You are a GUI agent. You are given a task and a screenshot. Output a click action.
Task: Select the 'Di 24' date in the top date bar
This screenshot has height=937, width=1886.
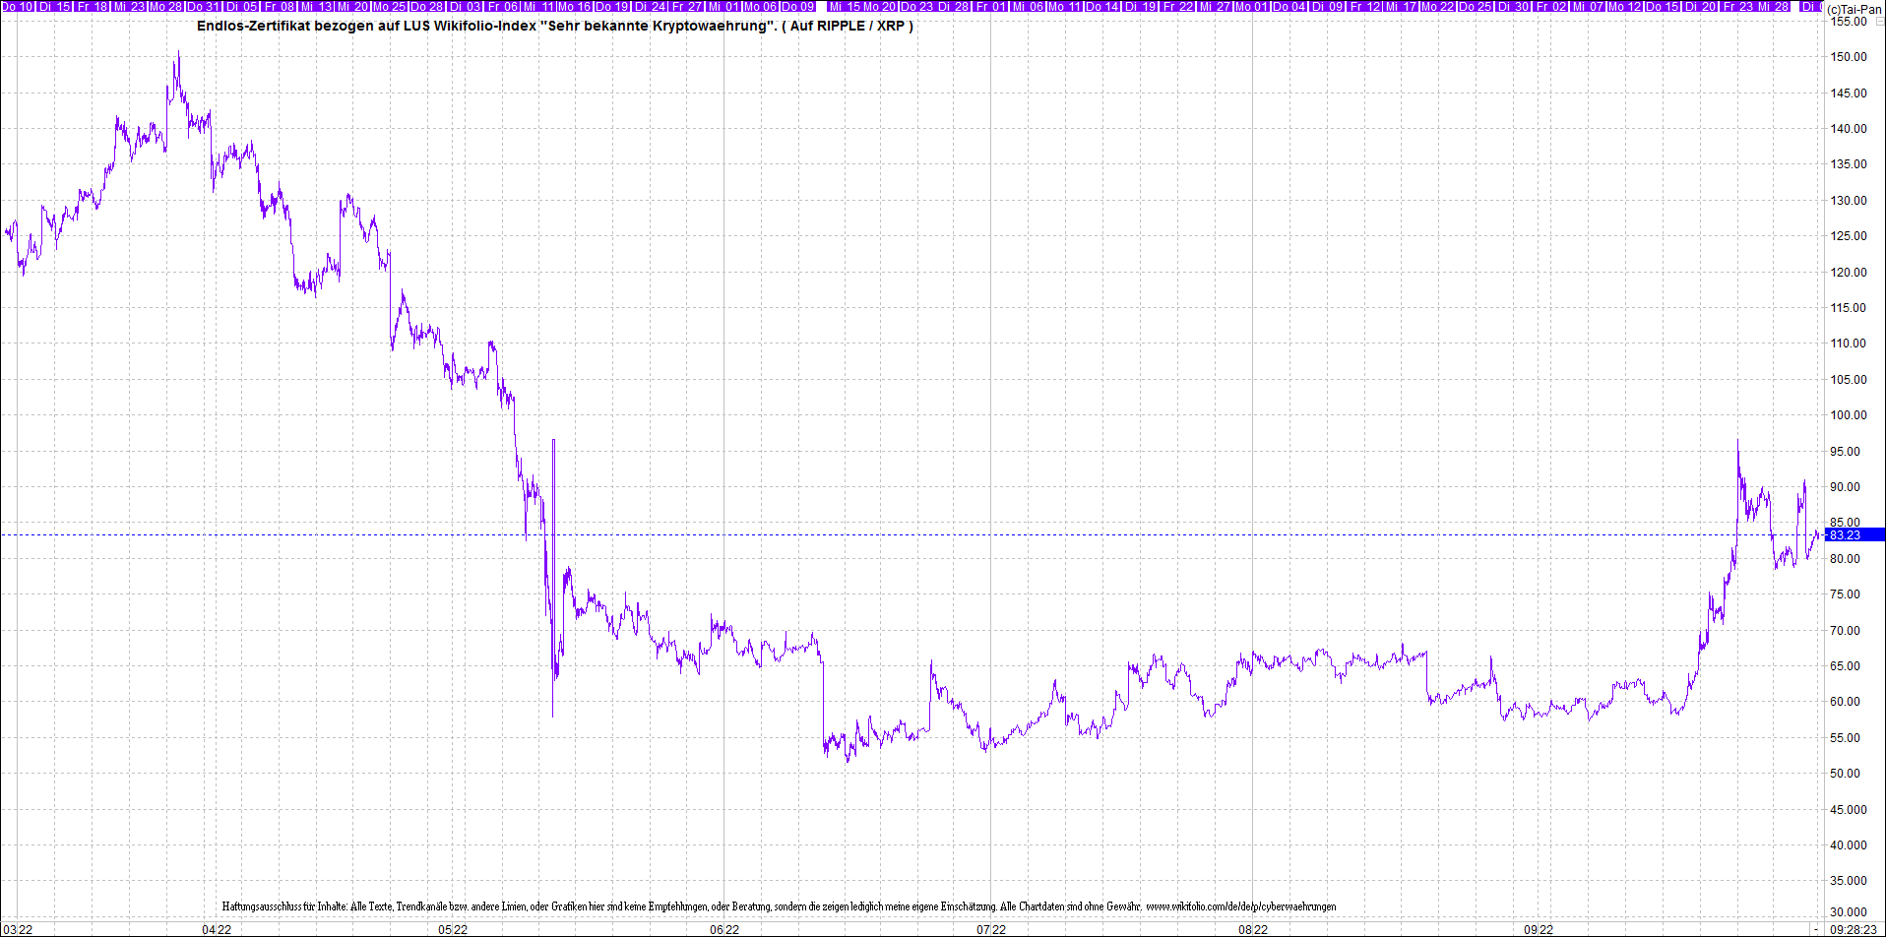(652, 6)
